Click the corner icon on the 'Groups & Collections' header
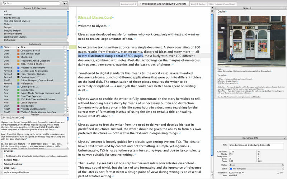Viewport: 287px width, 179px height. 67,8
